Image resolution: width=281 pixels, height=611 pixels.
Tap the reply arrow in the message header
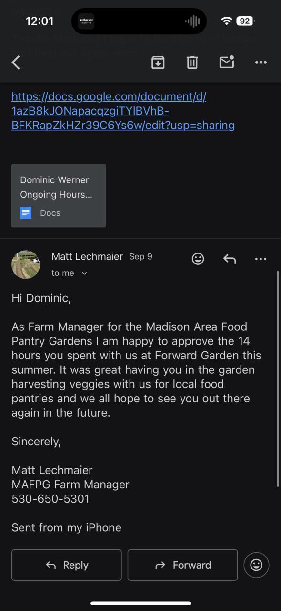230,259
